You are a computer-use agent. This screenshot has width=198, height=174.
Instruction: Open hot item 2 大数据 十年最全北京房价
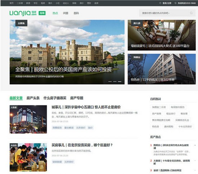(x=172, y=162)
